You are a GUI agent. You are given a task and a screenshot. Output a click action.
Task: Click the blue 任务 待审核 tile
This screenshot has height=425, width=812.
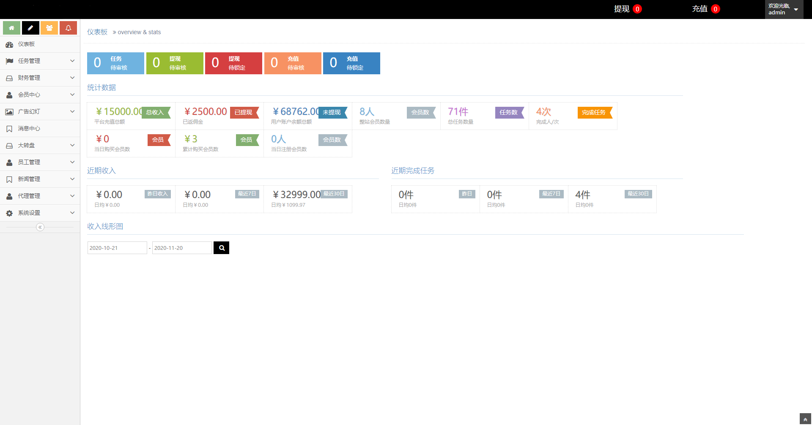coord(115,63)
